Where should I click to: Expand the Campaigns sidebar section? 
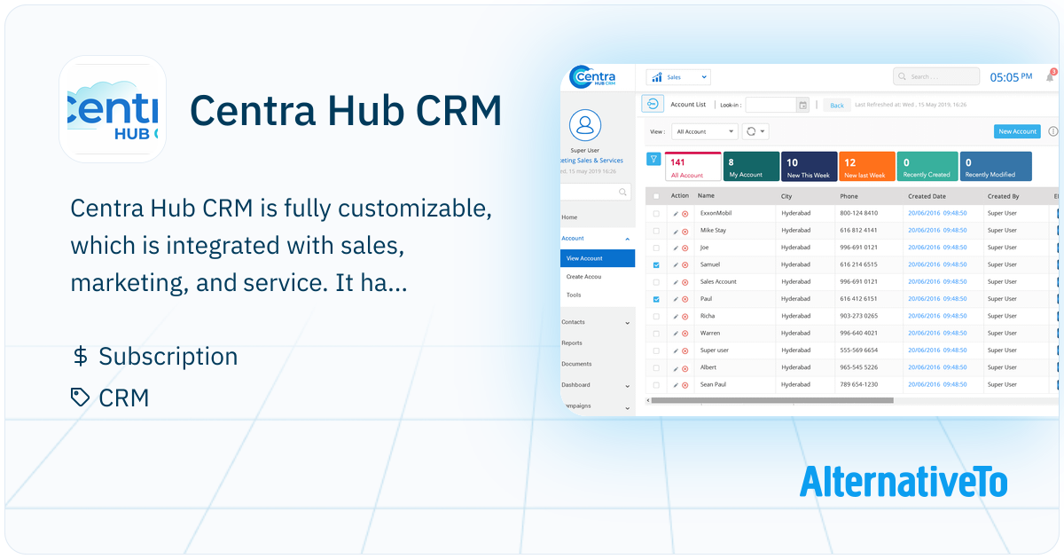tap(628, 406)
